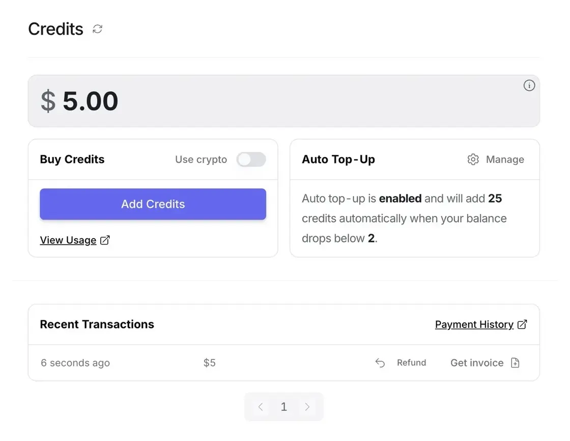
Task: Go to previous transactions page chevron
Action: [260, 407]
